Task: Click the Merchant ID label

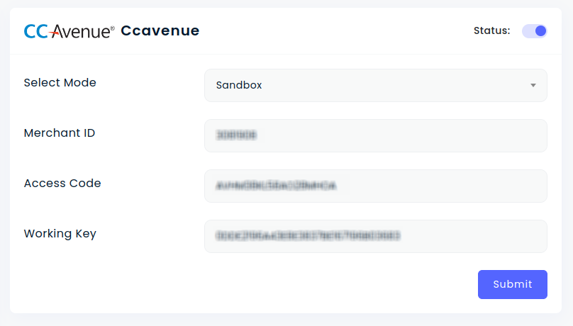Action: click(x=60, y=133)
